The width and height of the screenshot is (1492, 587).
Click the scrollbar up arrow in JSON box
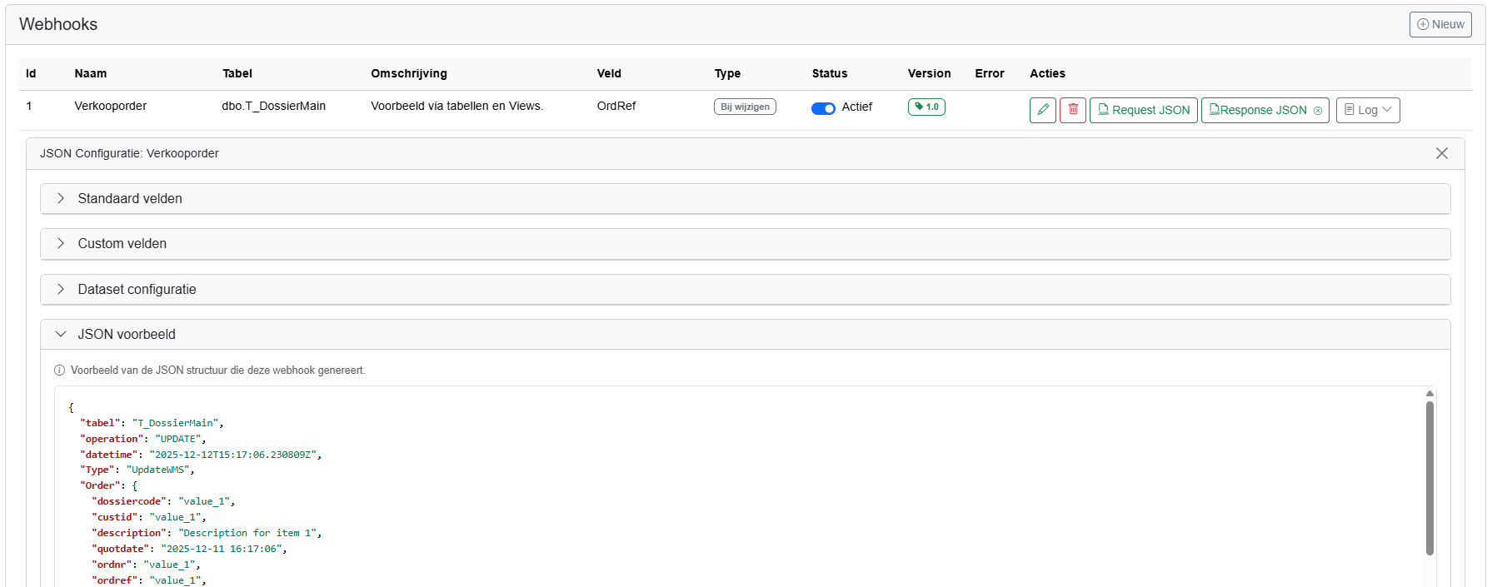point(1430,394)
